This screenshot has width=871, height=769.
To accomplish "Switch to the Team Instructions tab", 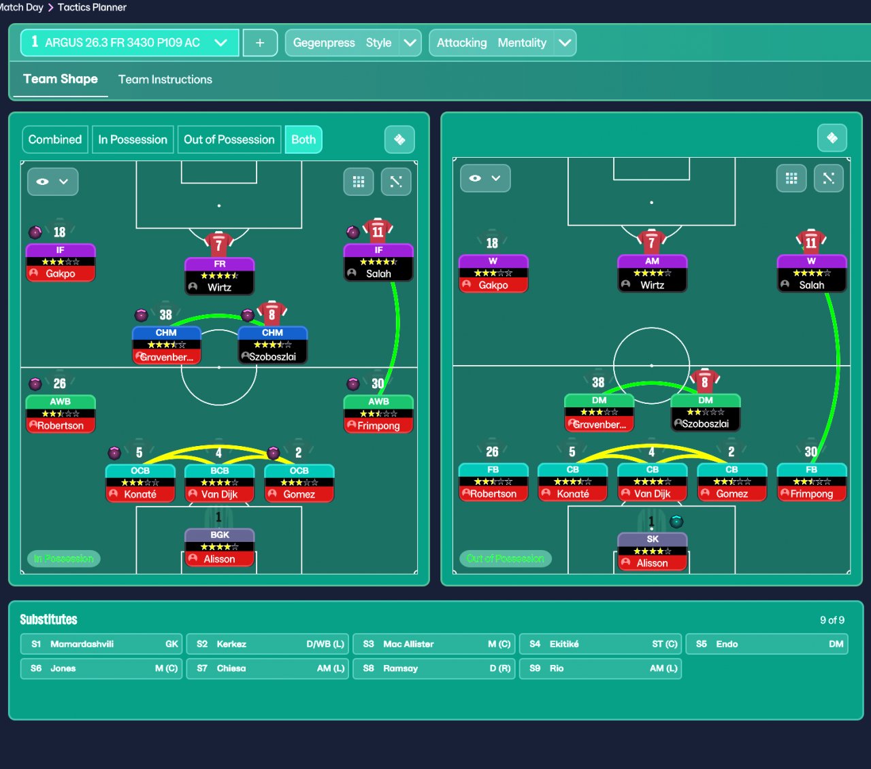I will point(165,80).
